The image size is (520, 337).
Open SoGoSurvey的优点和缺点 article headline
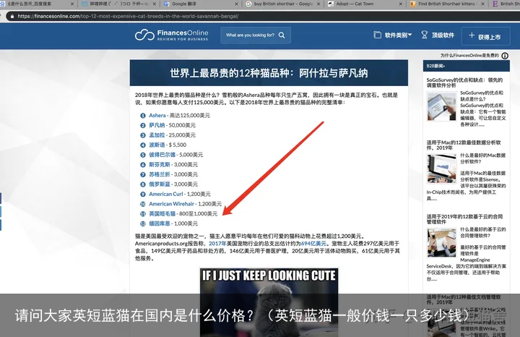[x=464, y=82]
